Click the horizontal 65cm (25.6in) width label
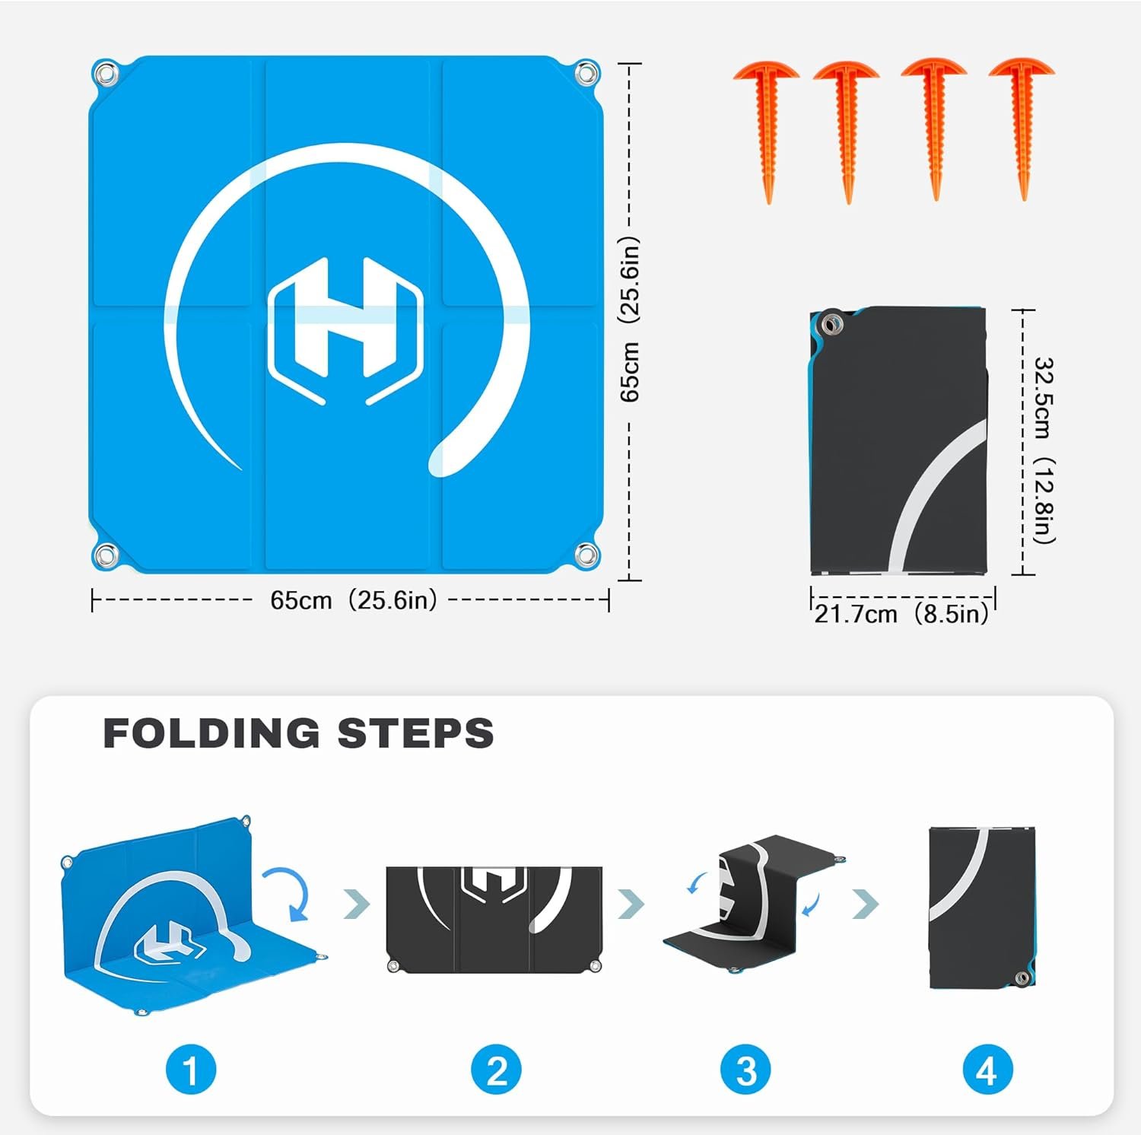The image size is (1141, 1135). coord(354,600)
